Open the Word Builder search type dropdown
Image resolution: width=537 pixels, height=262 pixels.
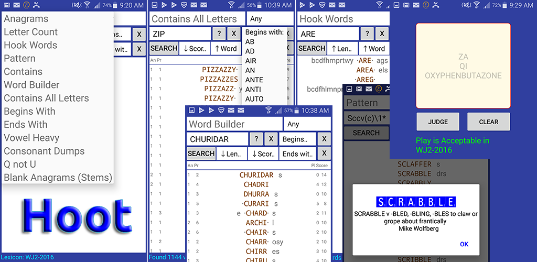click(x=234, y=124)
